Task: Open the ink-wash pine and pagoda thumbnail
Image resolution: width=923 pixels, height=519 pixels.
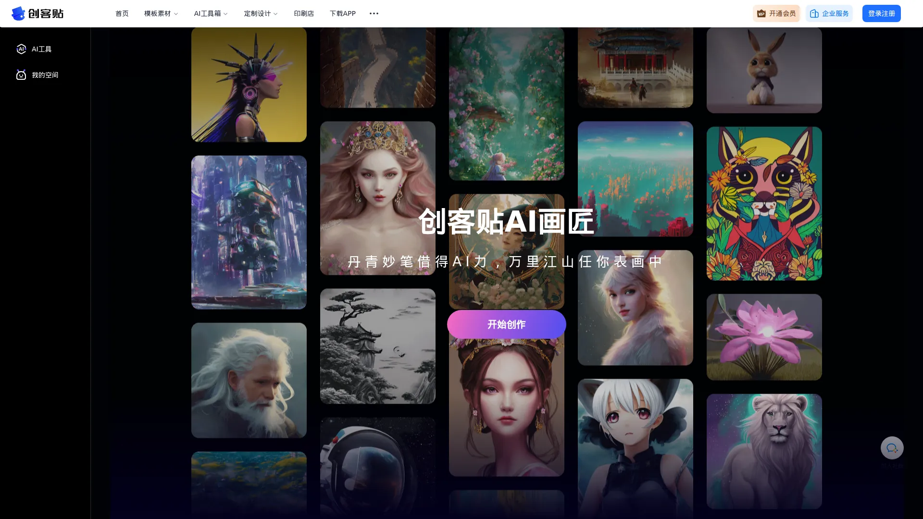Action: pyautogui.click(x=378, y=346)
